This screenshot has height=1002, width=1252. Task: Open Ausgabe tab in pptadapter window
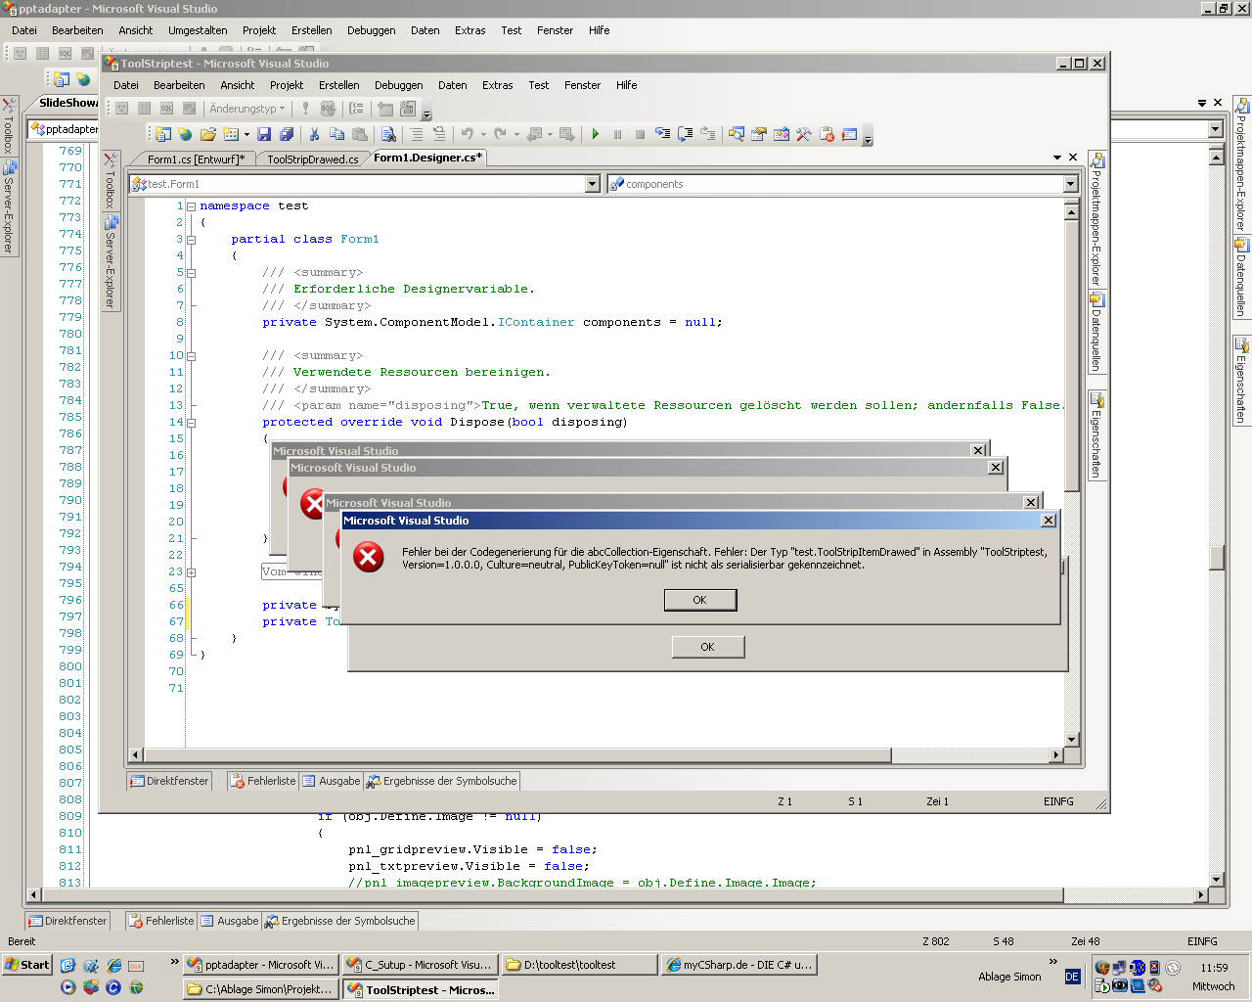[x=230, y=921]
